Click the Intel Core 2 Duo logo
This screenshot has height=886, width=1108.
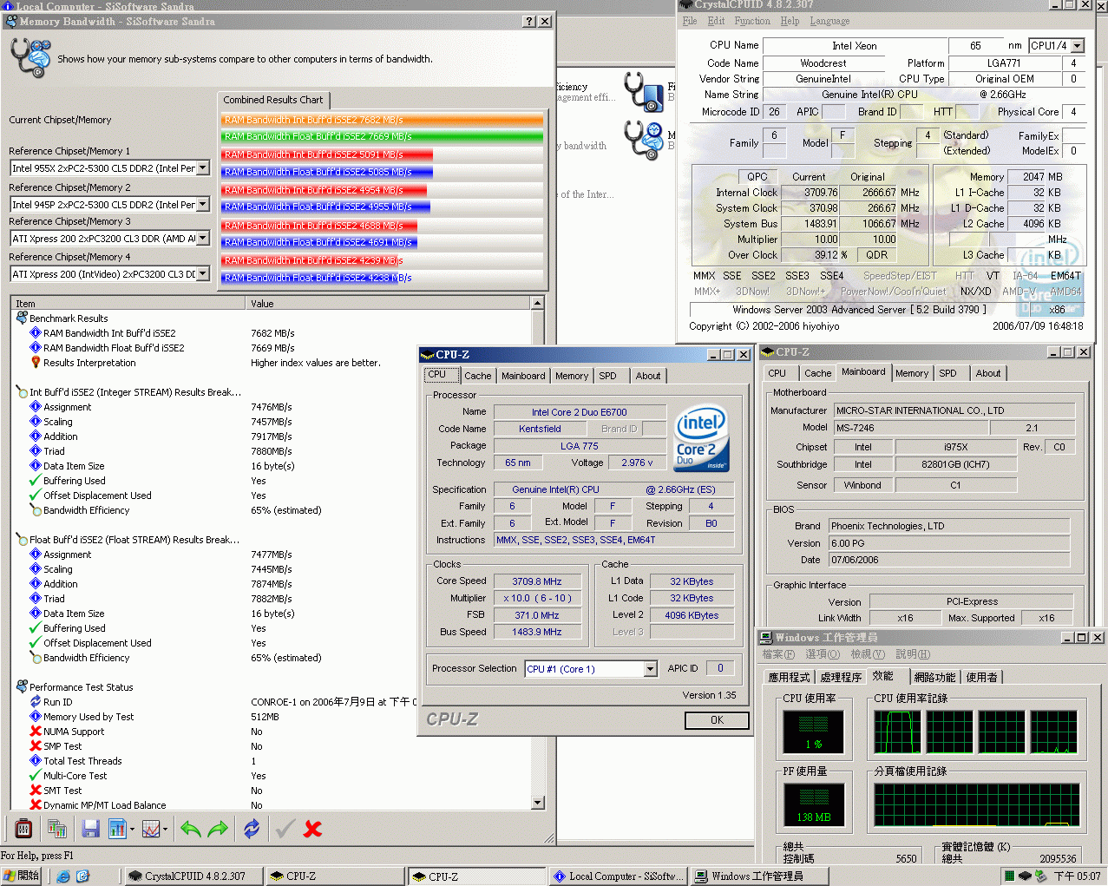click(701, 438)
